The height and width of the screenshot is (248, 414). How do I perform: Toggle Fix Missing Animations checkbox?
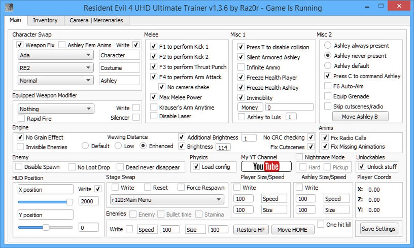pos(325,146)
